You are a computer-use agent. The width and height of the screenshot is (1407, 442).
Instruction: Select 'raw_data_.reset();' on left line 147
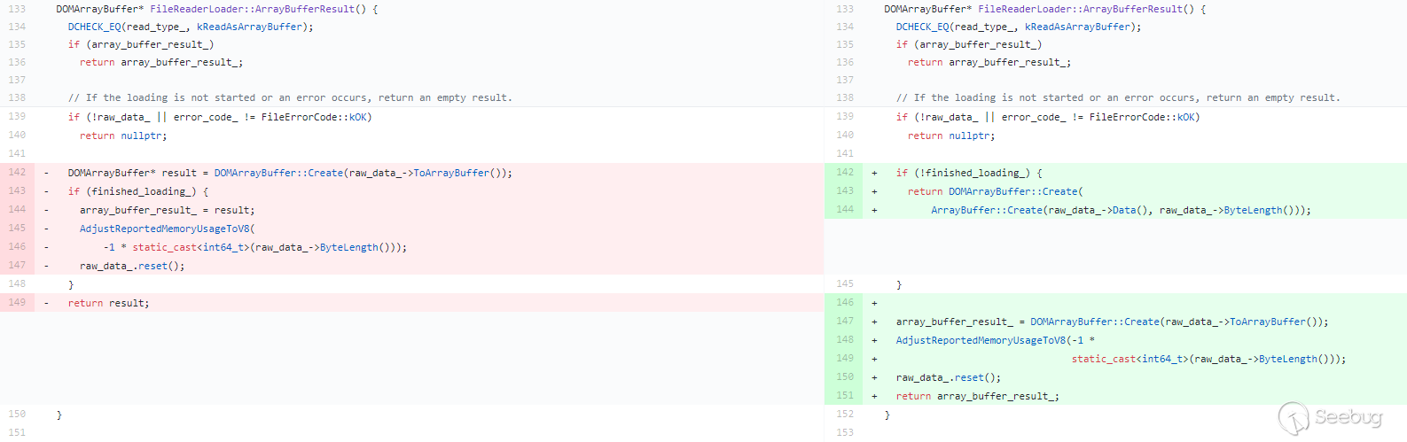click(x=132, y=266)
